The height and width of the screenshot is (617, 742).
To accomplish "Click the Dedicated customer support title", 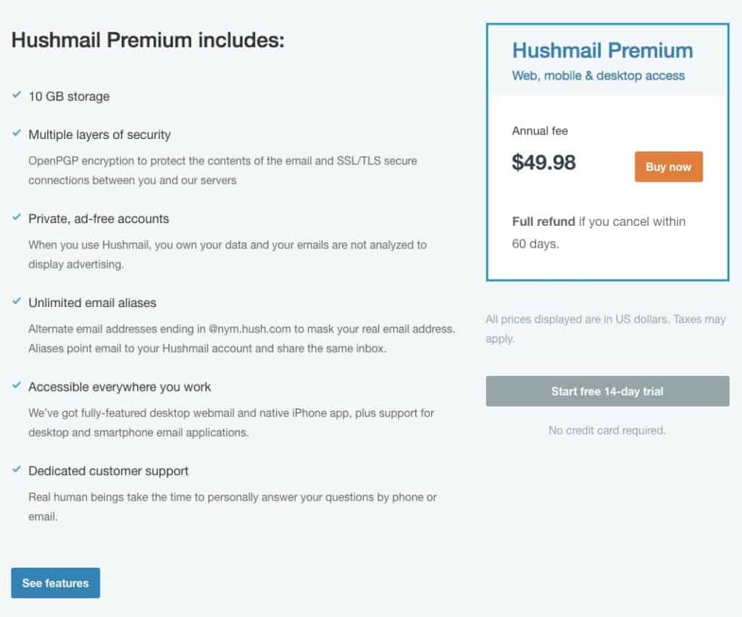I will [108, 471].
